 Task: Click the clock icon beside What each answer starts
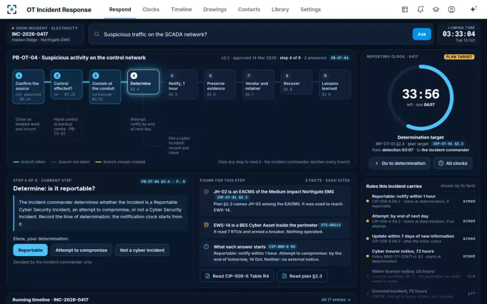(206, 246)
